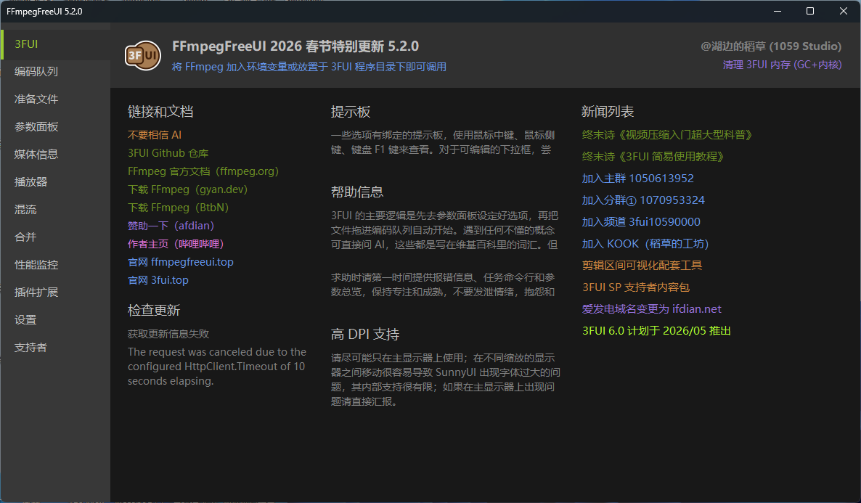
Task: Click 加入频道 3fui10590000 link
Action: tap(641, 222)
